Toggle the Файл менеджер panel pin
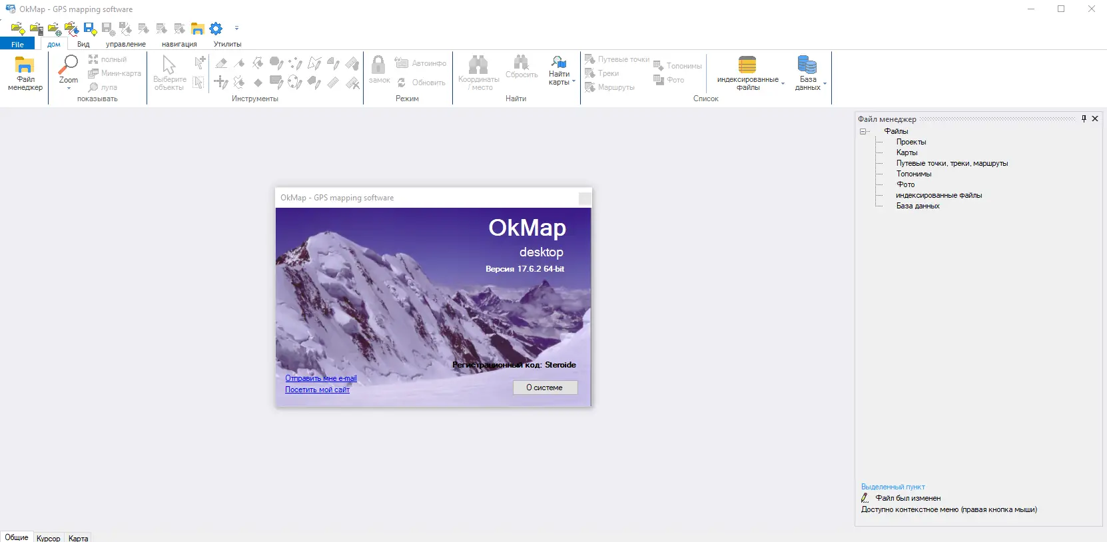The height and width of the screenshot is (542, 1107). [x=1084, y=119]
